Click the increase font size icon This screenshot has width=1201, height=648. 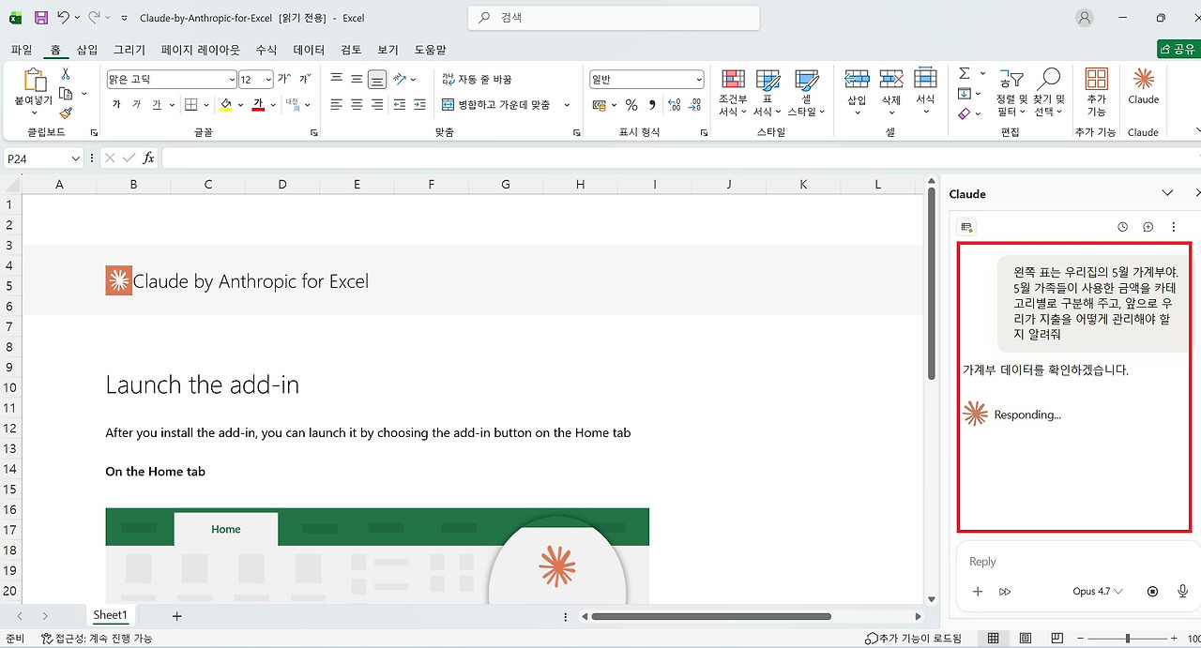[x=283, y=80]
